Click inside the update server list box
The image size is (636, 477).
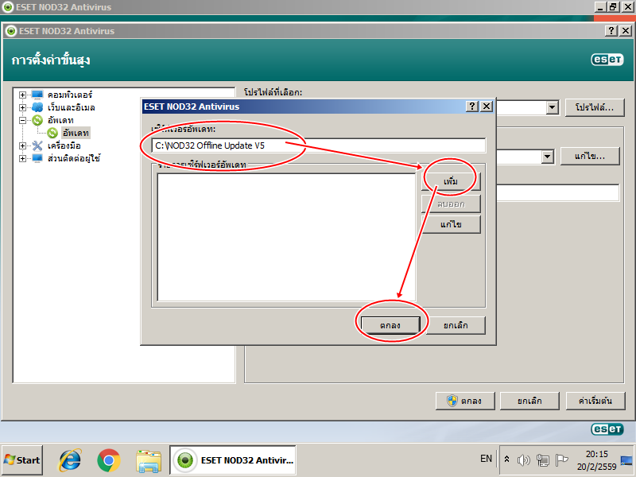point(286,237)
